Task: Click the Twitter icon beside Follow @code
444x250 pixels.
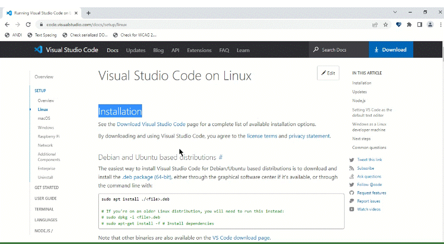Action: (x=352, y=184)
